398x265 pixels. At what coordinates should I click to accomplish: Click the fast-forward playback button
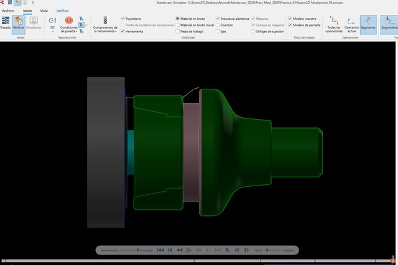198,250
